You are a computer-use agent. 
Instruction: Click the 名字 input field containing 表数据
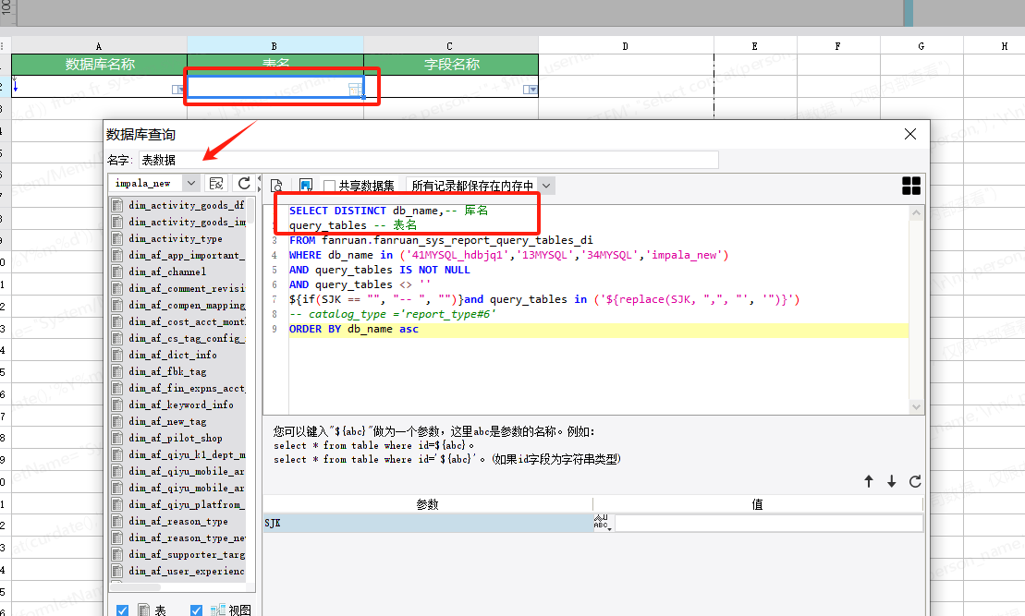pos(429,160)
